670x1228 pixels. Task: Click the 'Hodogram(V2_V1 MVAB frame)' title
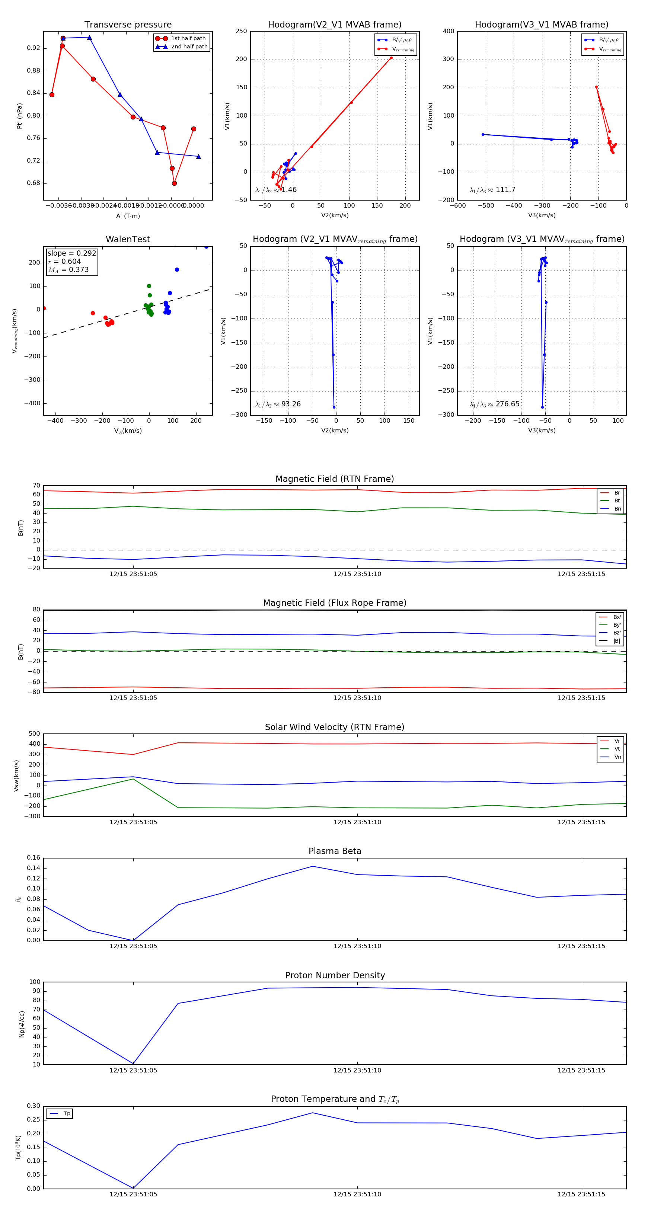335,25
